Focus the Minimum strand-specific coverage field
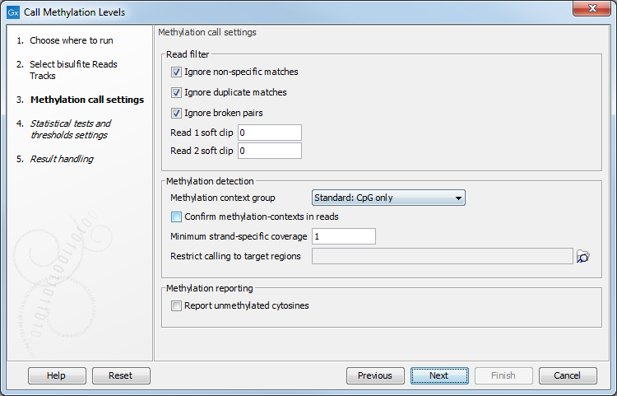Viewport: 617px width, 396px height. click(x=343, y=236)
